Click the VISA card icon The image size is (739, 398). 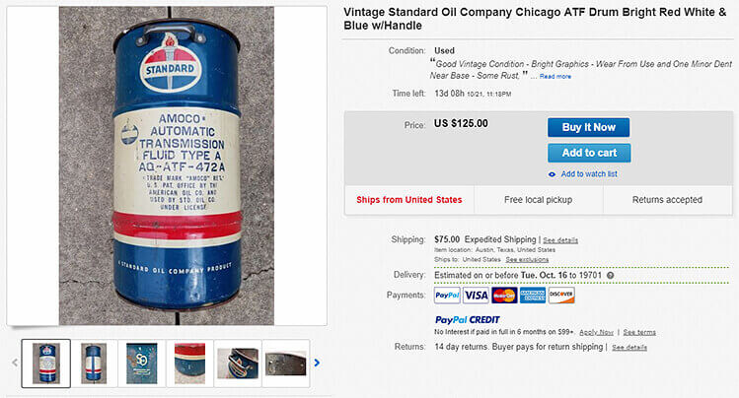point(476,295)
